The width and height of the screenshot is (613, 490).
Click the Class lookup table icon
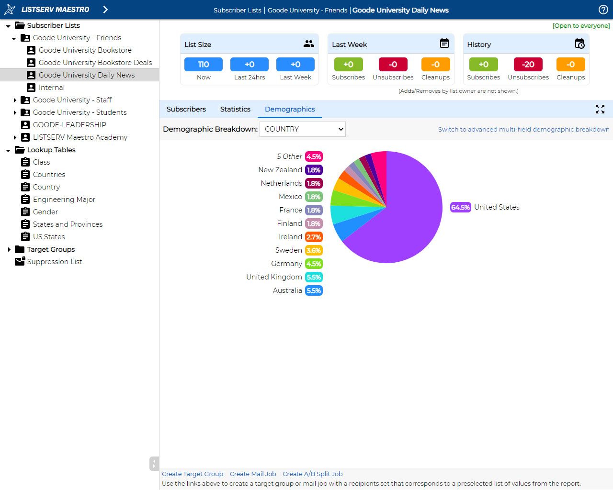click(x=25, y=162)
